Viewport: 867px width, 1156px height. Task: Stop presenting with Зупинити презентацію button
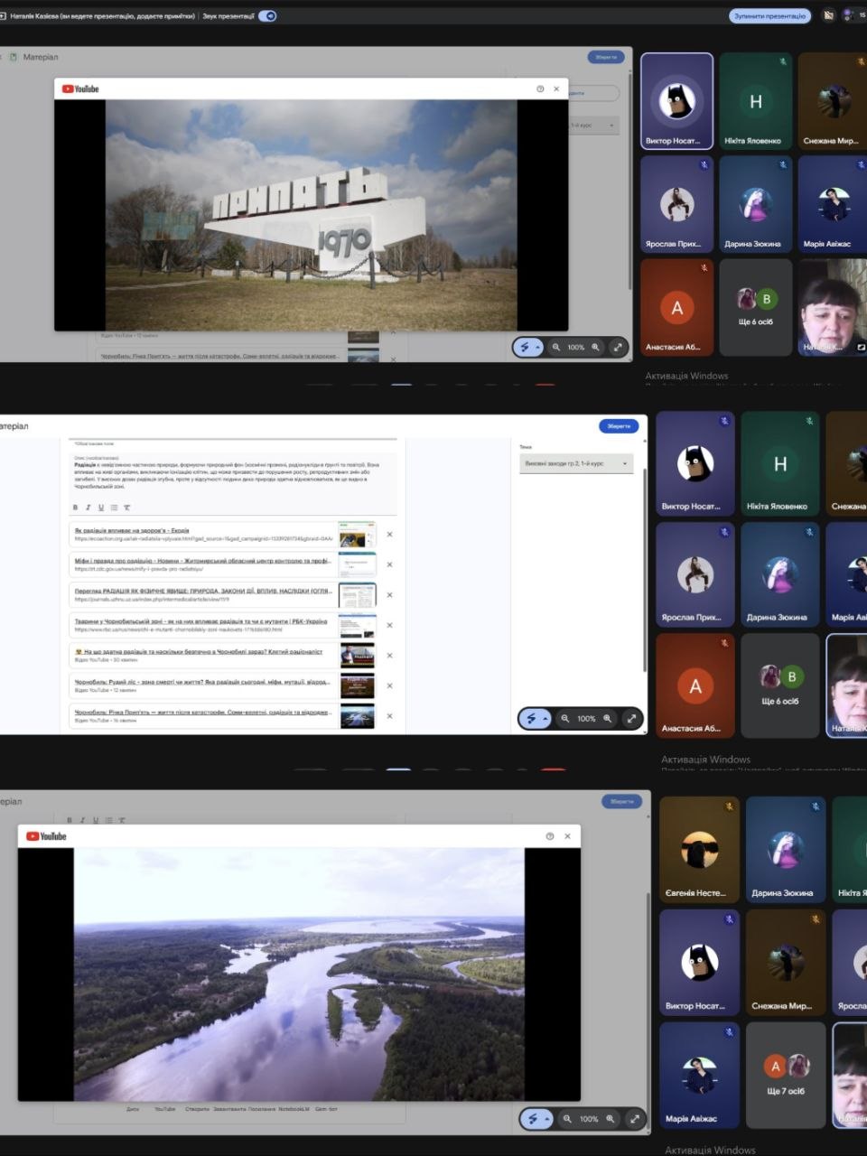(x=769, y=15)
